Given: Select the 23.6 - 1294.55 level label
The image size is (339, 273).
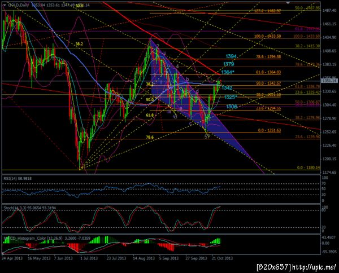Looking at the screenshot, I should tap(268, 108).
